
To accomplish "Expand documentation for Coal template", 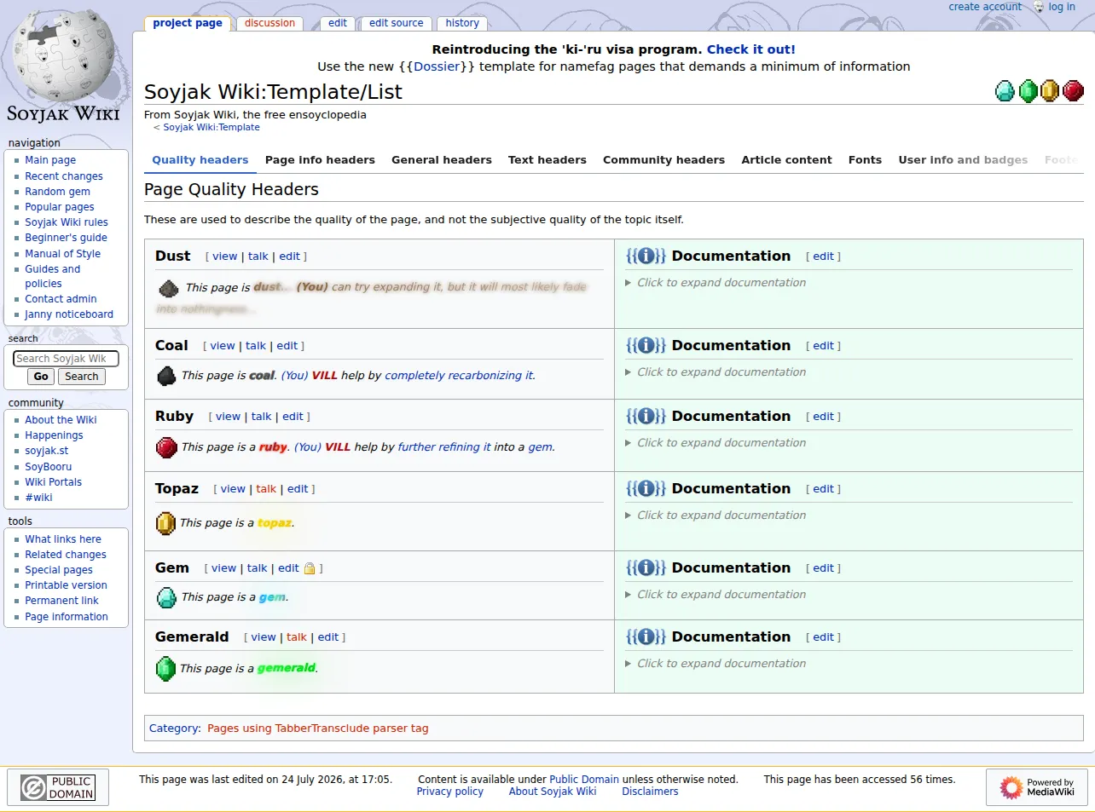I will [716, 372].
